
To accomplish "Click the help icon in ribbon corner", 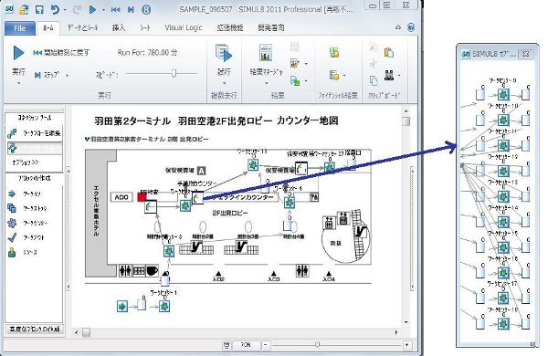I will (411, 27).
